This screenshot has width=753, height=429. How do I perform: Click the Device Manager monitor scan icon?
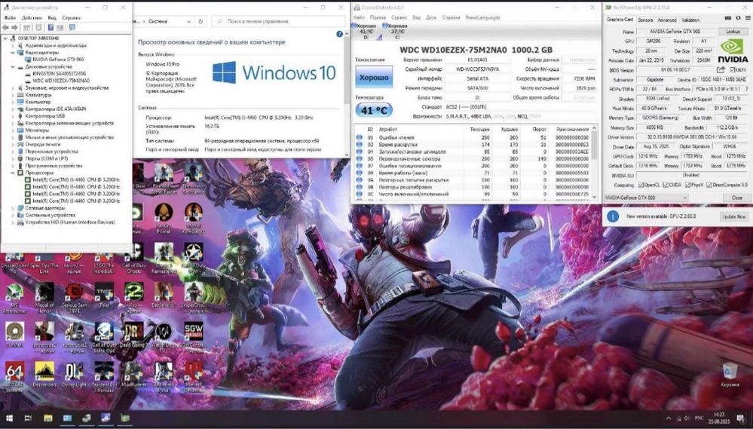click(x=72, y=27)
